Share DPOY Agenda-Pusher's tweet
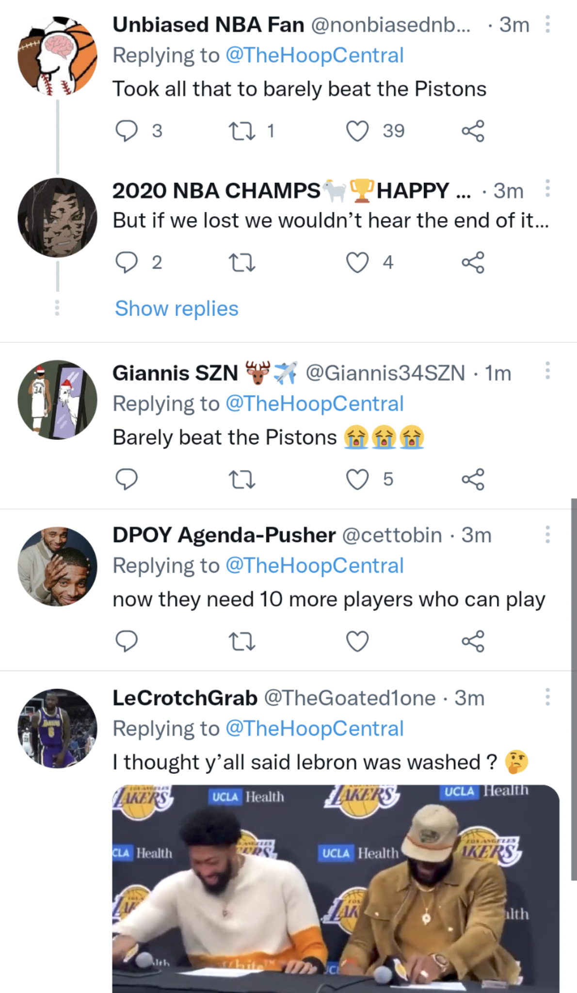This screenshot has height=993, width=577. tap(473, 641)
